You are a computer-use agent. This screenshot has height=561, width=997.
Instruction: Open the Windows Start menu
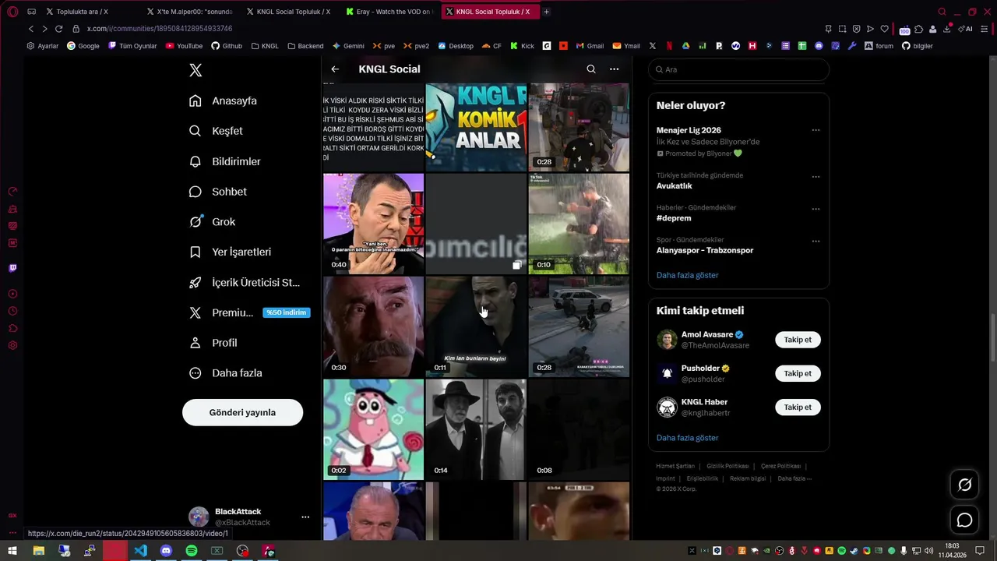[12, 551]
